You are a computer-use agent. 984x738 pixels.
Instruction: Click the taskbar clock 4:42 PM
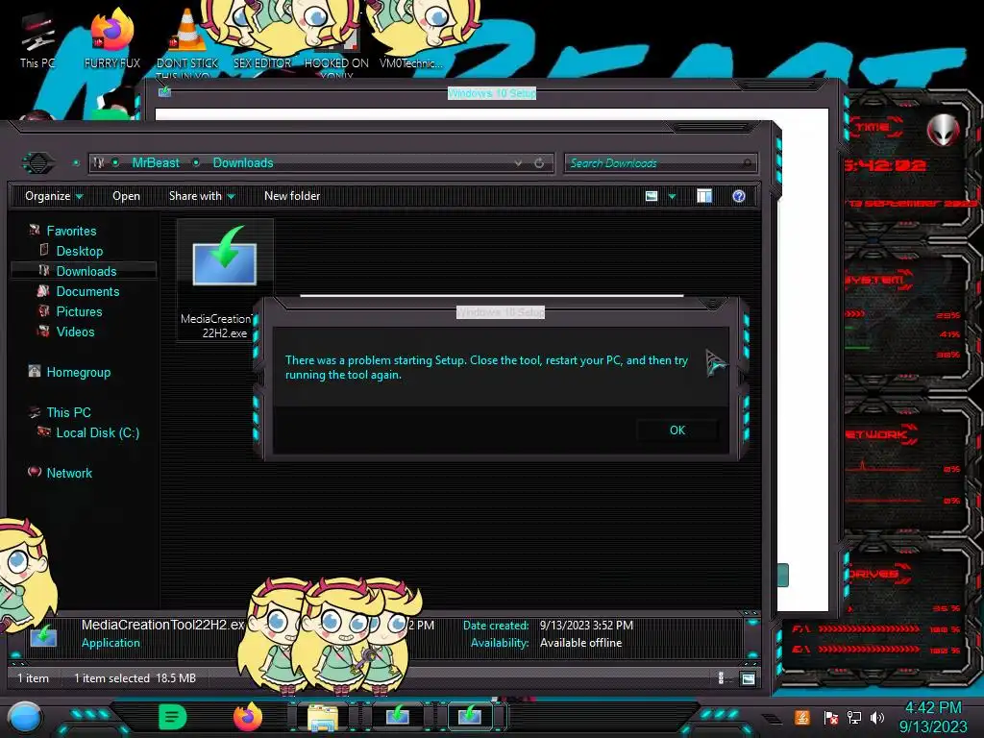click(933, 708)
